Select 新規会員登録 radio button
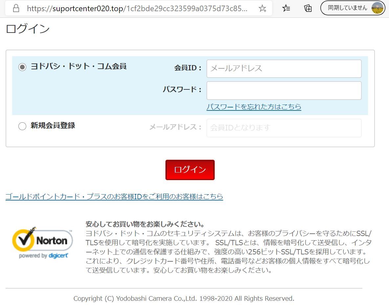Viewport: 389px width, 308px height. tap(22, 126)
